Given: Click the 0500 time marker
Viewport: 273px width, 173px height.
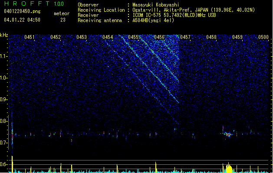Looking at the screenshot, I should (x=263, y=37).
